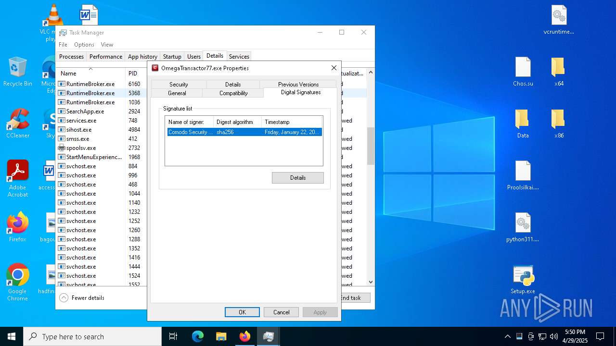Screen dimensions: 616x346
Task: Switch to the Performance tab in Task Manager
Action: tap(106, 56)
